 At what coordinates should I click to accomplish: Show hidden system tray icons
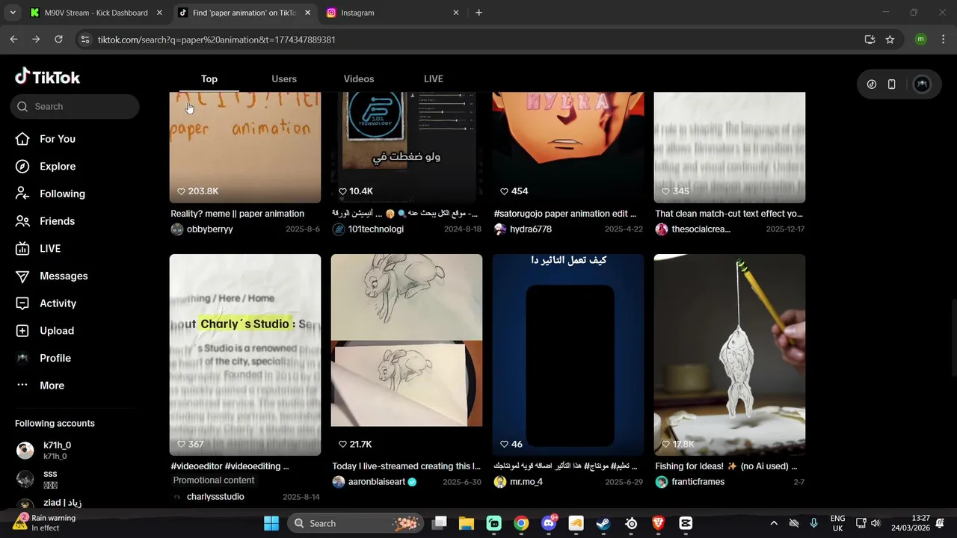pyautogui.click(x=774, y=523)
